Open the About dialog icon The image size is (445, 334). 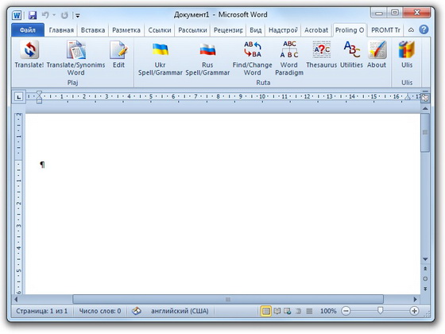(377, 55)
